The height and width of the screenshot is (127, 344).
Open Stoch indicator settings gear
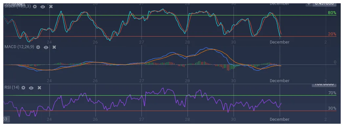coord(35,7)
